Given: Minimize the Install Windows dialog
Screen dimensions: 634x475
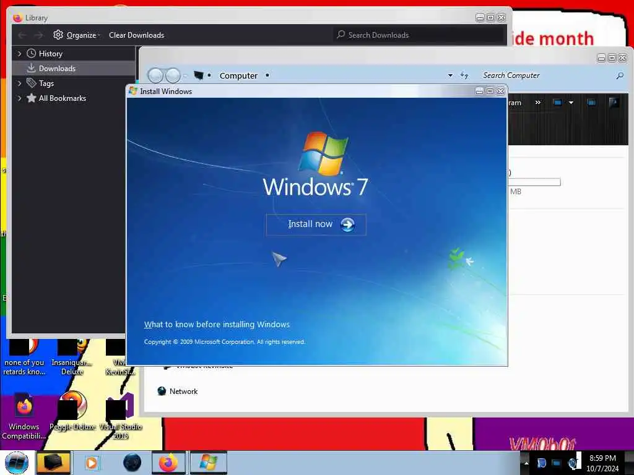Looking at the screenshot, I should point(479,92).
